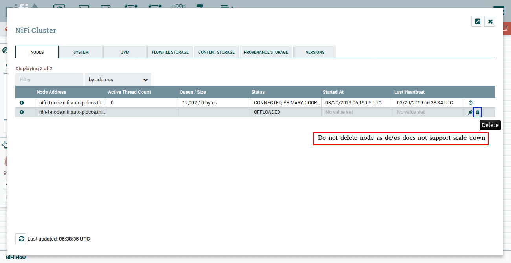Select the OFFLOADED status cell
The width and height of the screenshot is (511, 263).
click(285, 112)
